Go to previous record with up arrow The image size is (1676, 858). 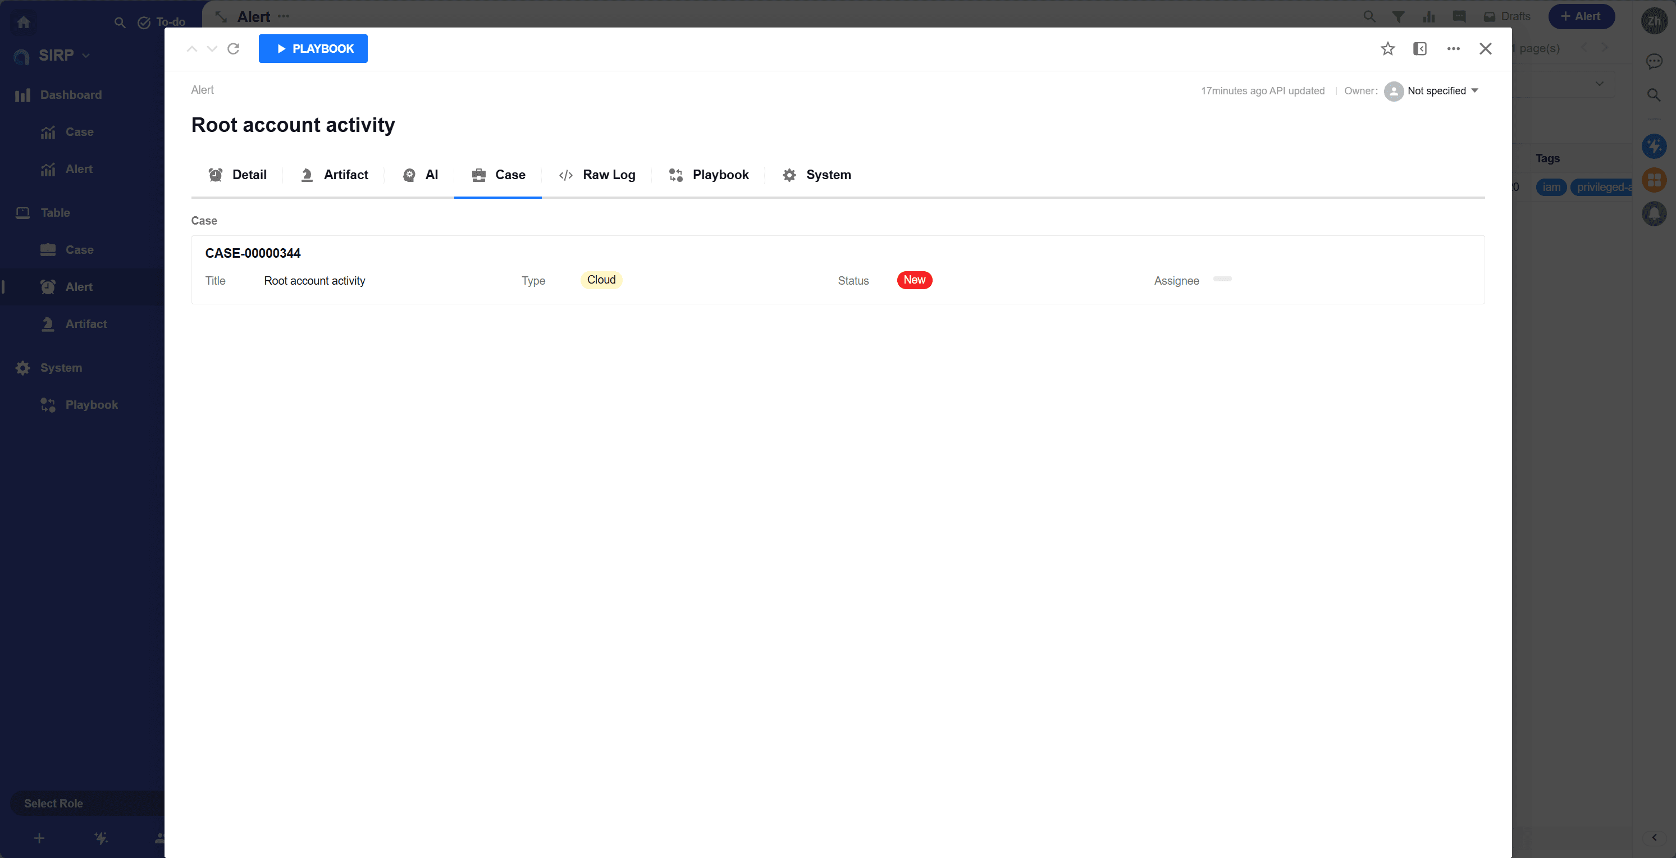(192, 49)
